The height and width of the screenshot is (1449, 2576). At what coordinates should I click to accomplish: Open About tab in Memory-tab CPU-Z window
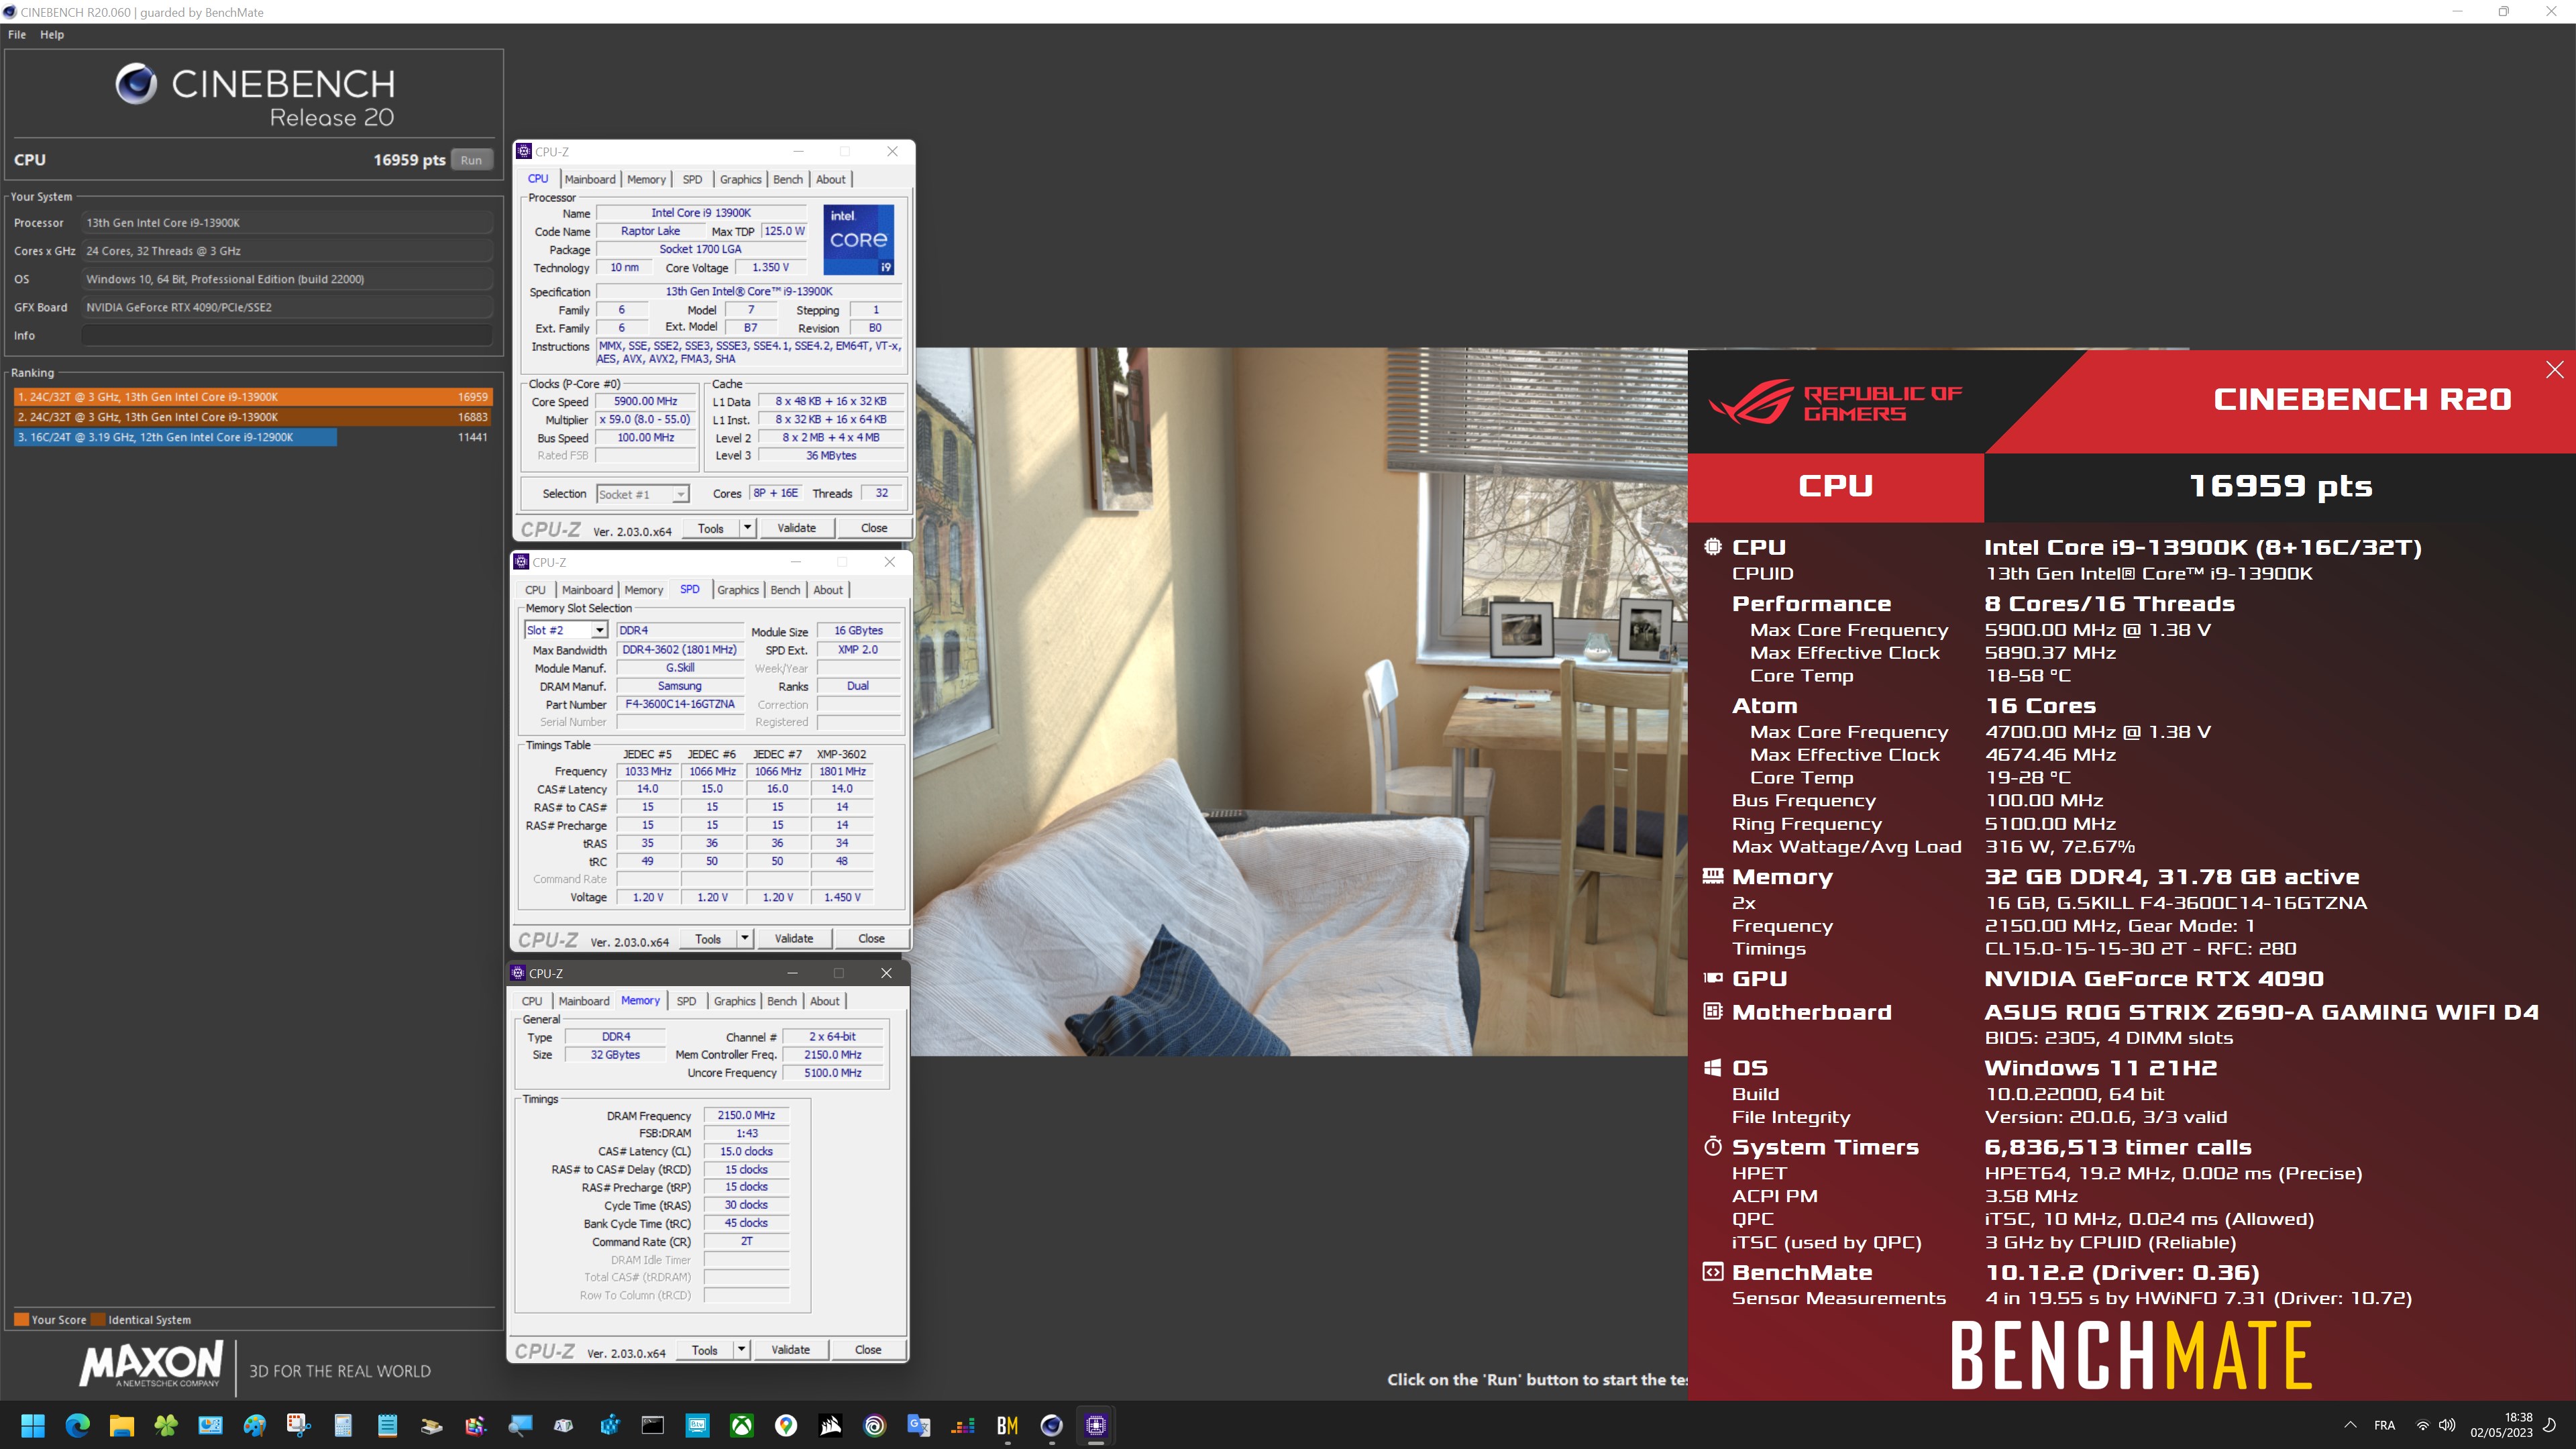825,1001
